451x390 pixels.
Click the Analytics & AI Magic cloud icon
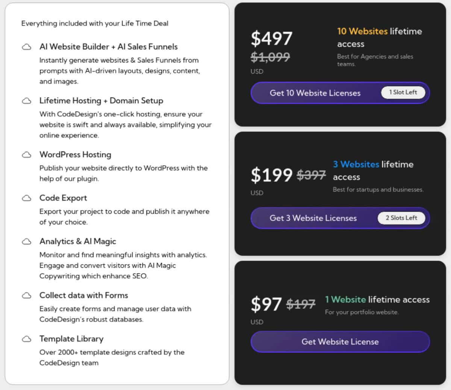[x=26, y=241]
